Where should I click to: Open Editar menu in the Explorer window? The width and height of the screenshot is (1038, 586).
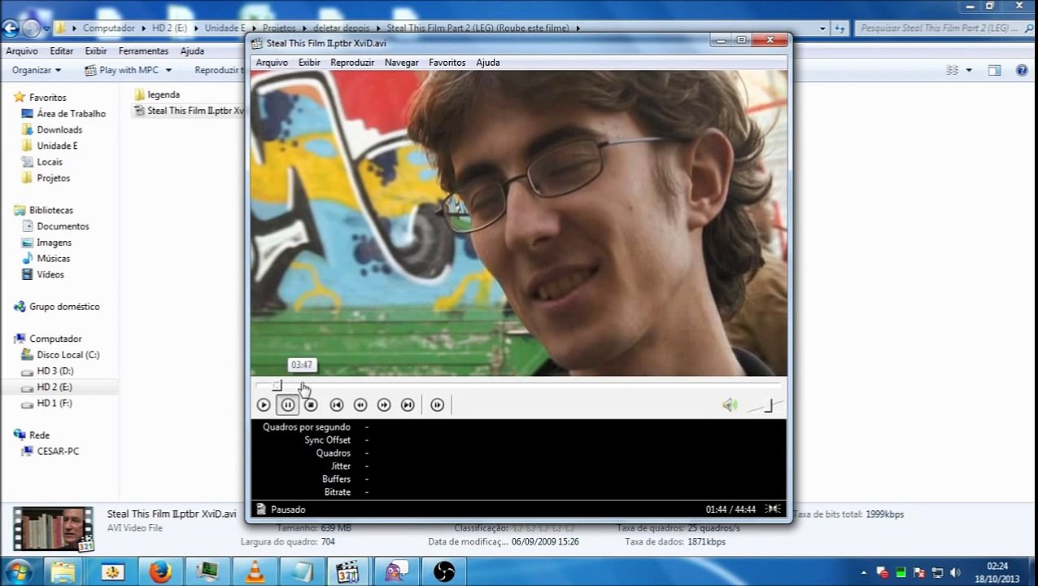pos(61,50)
